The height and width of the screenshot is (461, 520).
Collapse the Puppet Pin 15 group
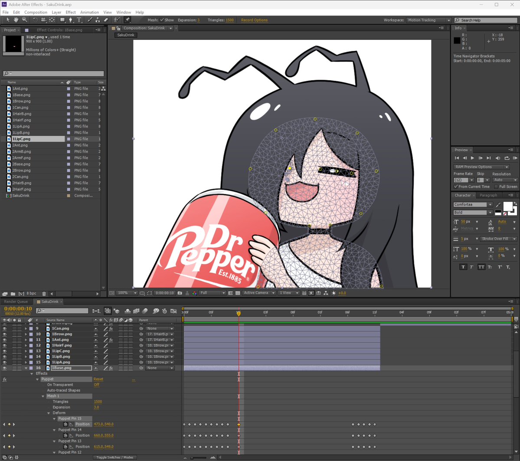coord(54,418)
